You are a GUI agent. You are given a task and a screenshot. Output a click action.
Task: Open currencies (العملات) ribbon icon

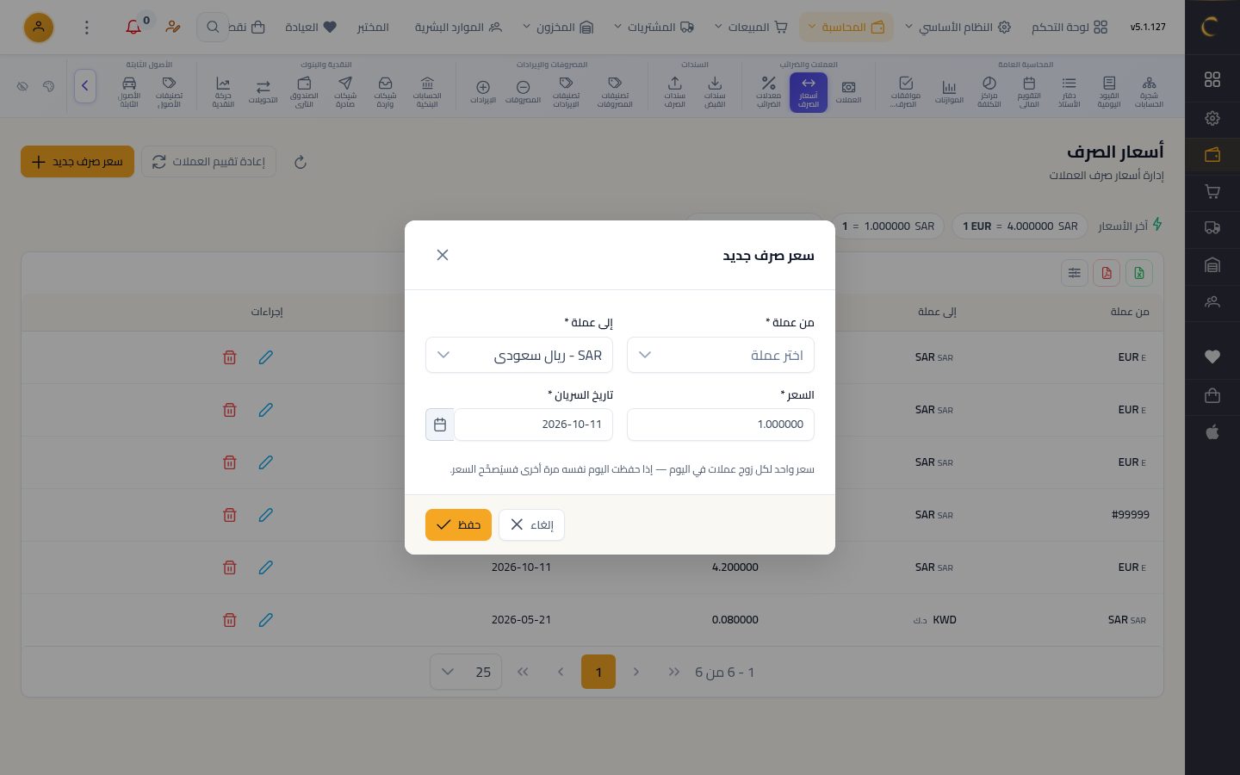848,92
